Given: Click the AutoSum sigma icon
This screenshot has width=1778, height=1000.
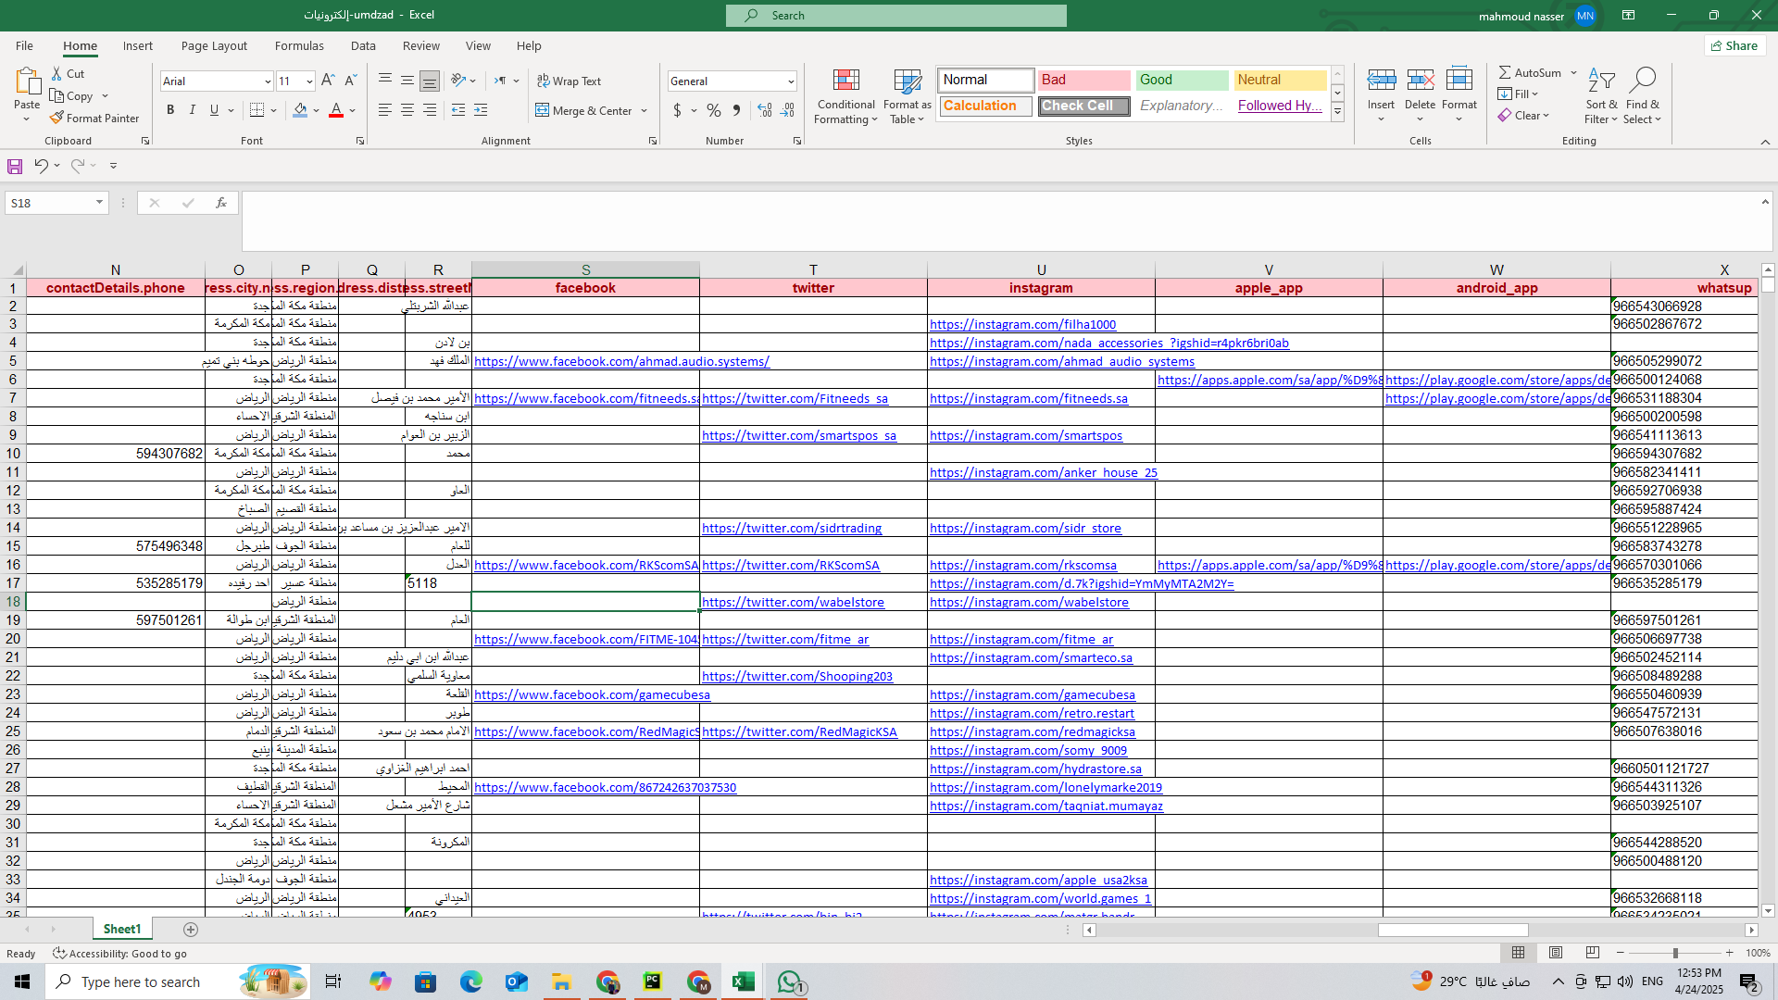Looking at the screenshot, I should (1505, 72).
